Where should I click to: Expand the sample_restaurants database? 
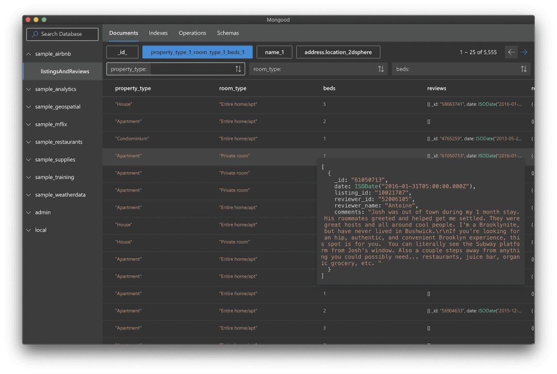(28, 142)
